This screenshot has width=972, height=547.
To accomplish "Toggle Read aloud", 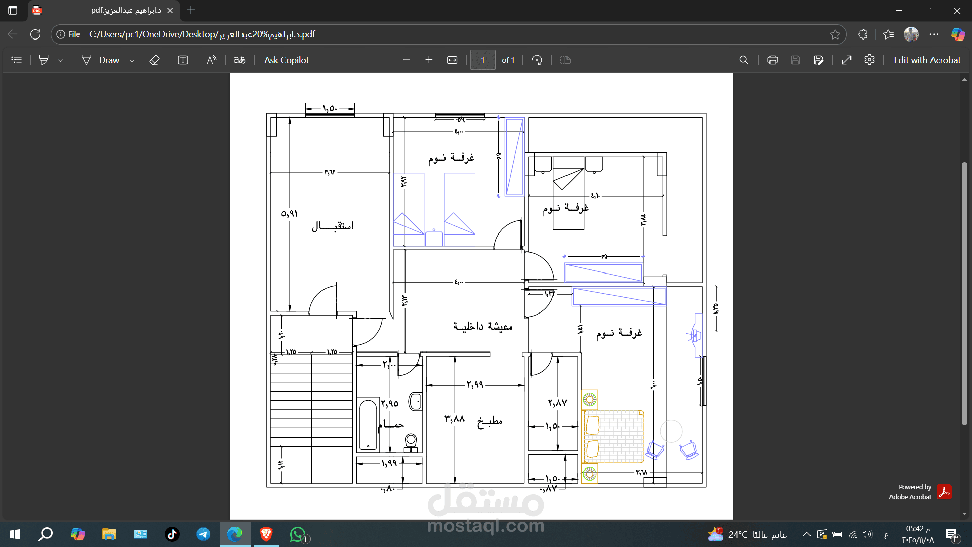I will click(211, 60).
